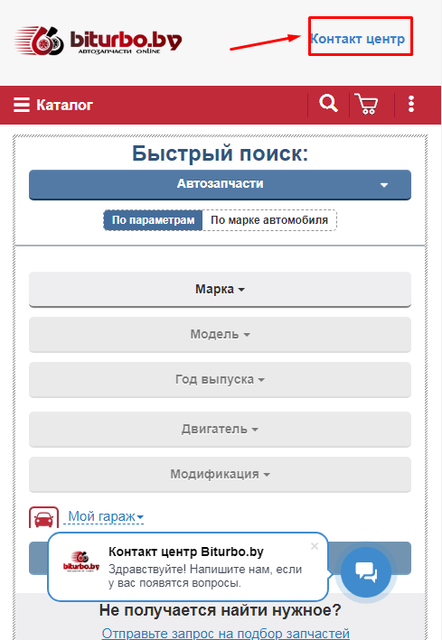Open the blue chat bubble button

click(x=366, y=572)
